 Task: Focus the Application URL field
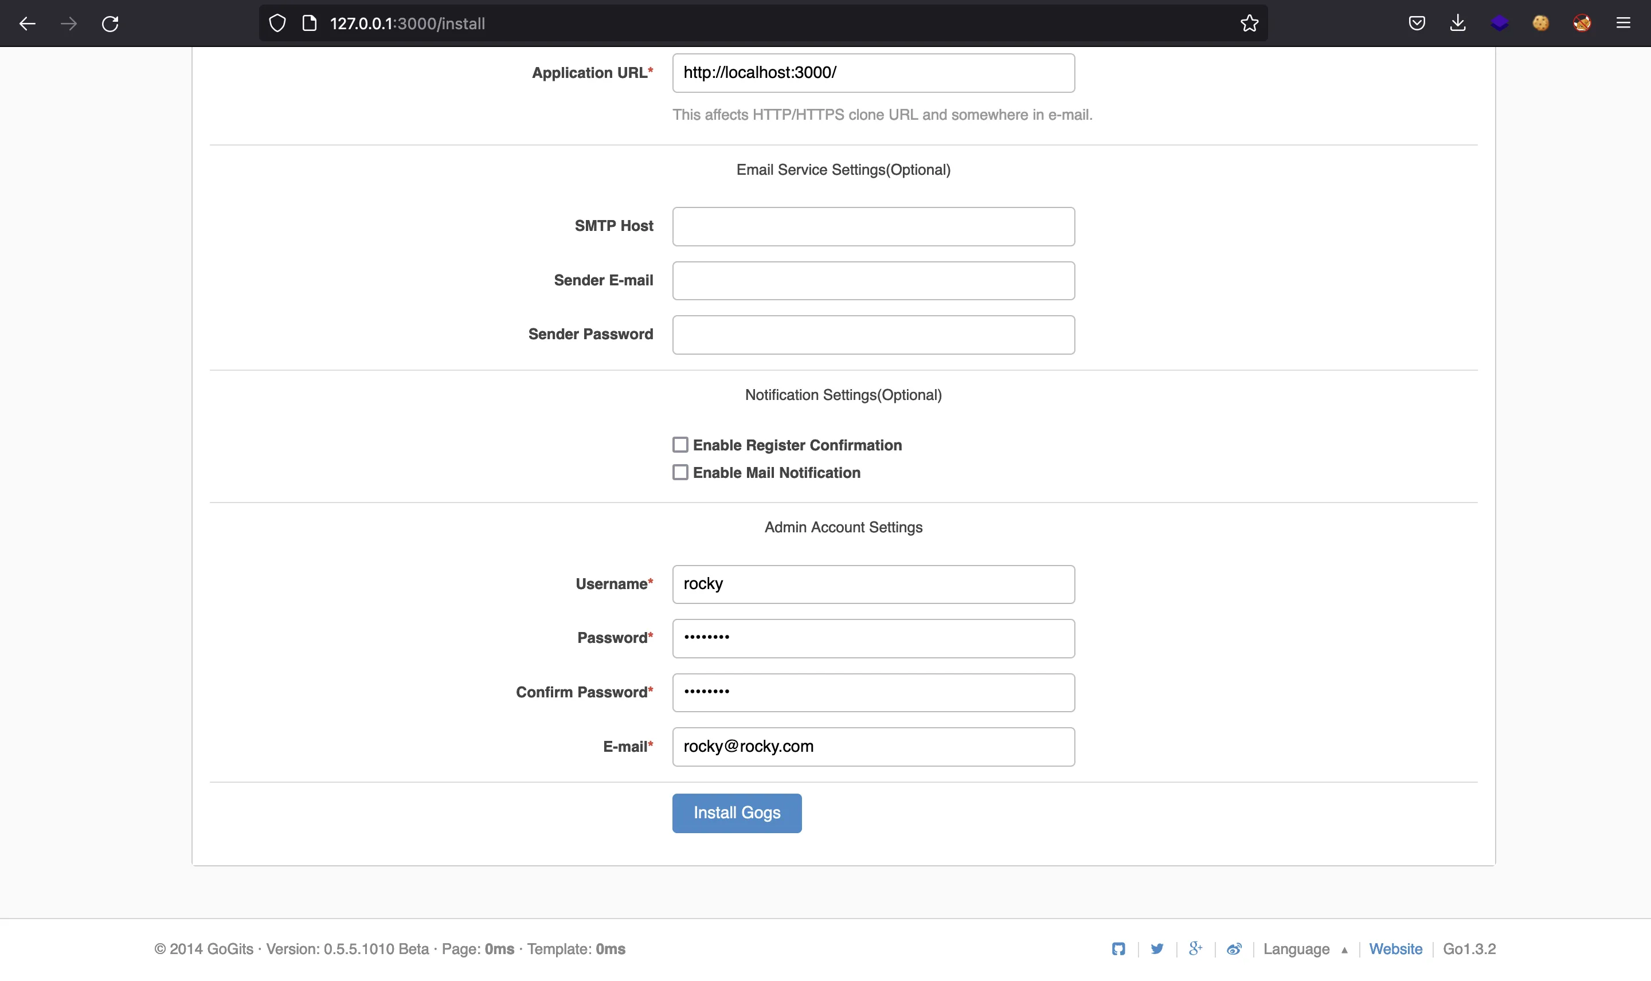point(874,73)
